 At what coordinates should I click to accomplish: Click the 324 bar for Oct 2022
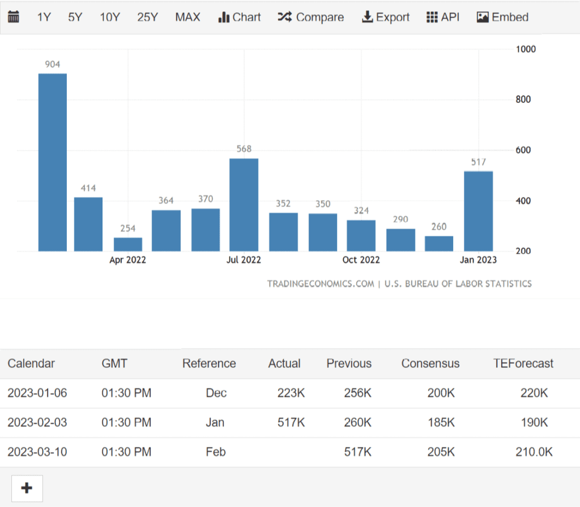361,236
